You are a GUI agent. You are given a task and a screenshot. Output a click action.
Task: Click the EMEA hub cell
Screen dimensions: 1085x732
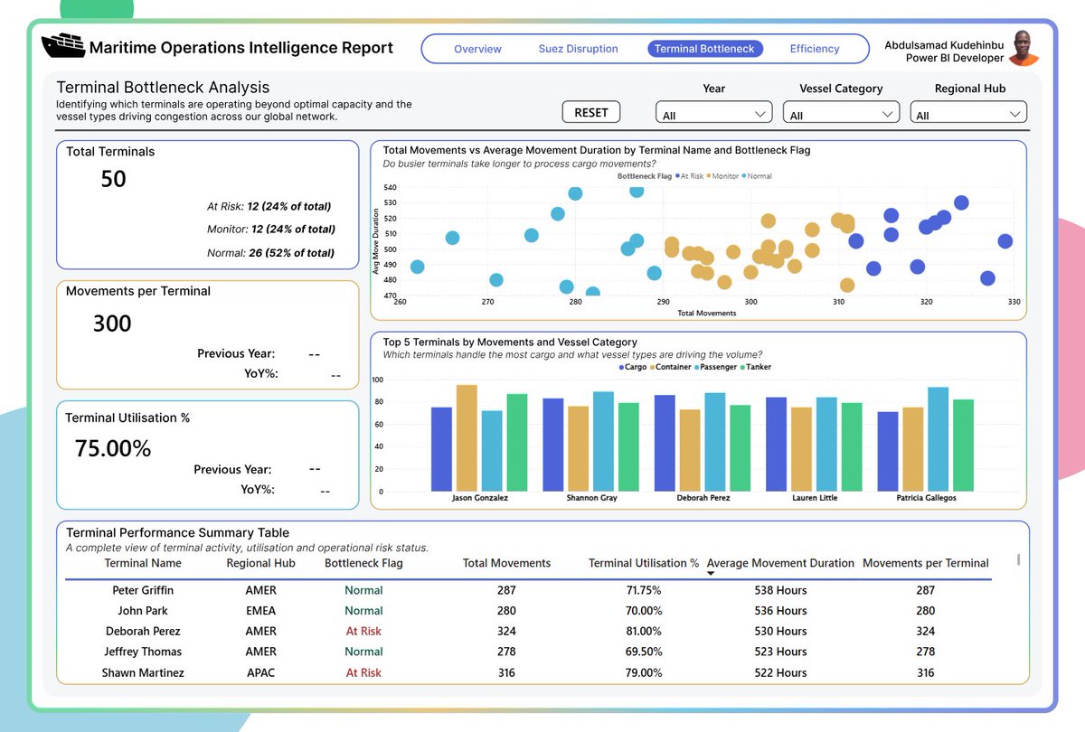pyautogui.click(x=260, y=611)
